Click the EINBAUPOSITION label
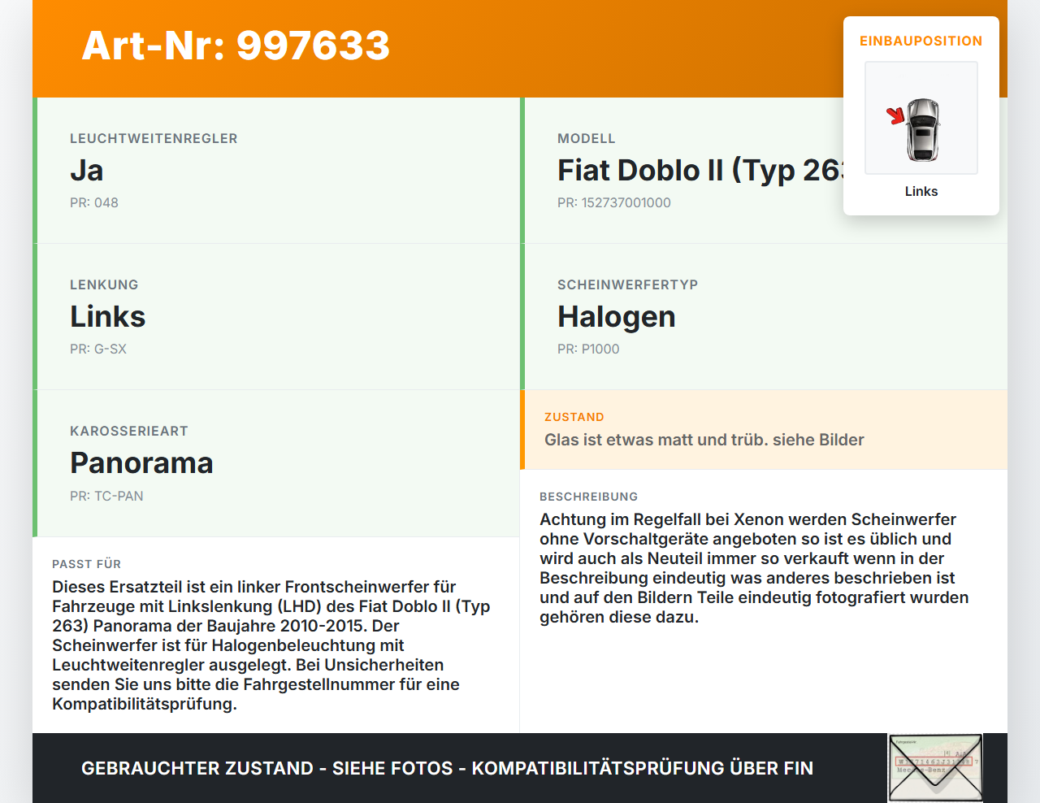This screenshot has width=1040, height=803. coord(921,41)
